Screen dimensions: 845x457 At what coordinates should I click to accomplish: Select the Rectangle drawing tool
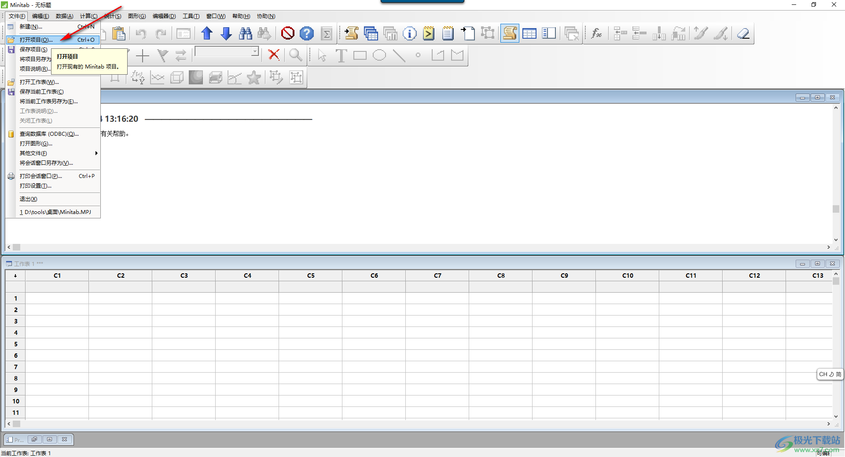[x=360, y=55]
